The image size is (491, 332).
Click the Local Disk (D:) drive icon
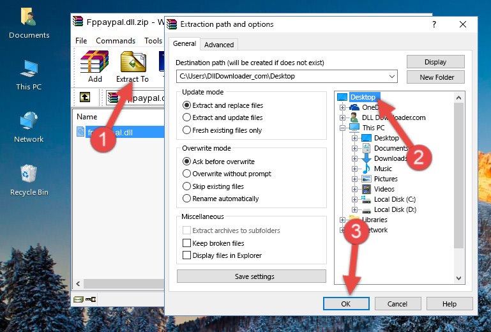point(366,210)
